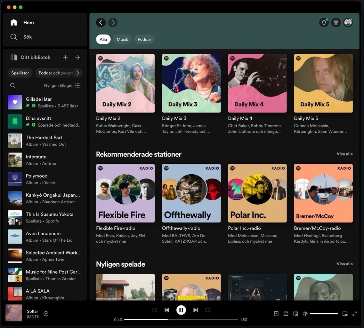Switch to the Poddar tab
Screen dimensions: 364x328
pos(144,39)
